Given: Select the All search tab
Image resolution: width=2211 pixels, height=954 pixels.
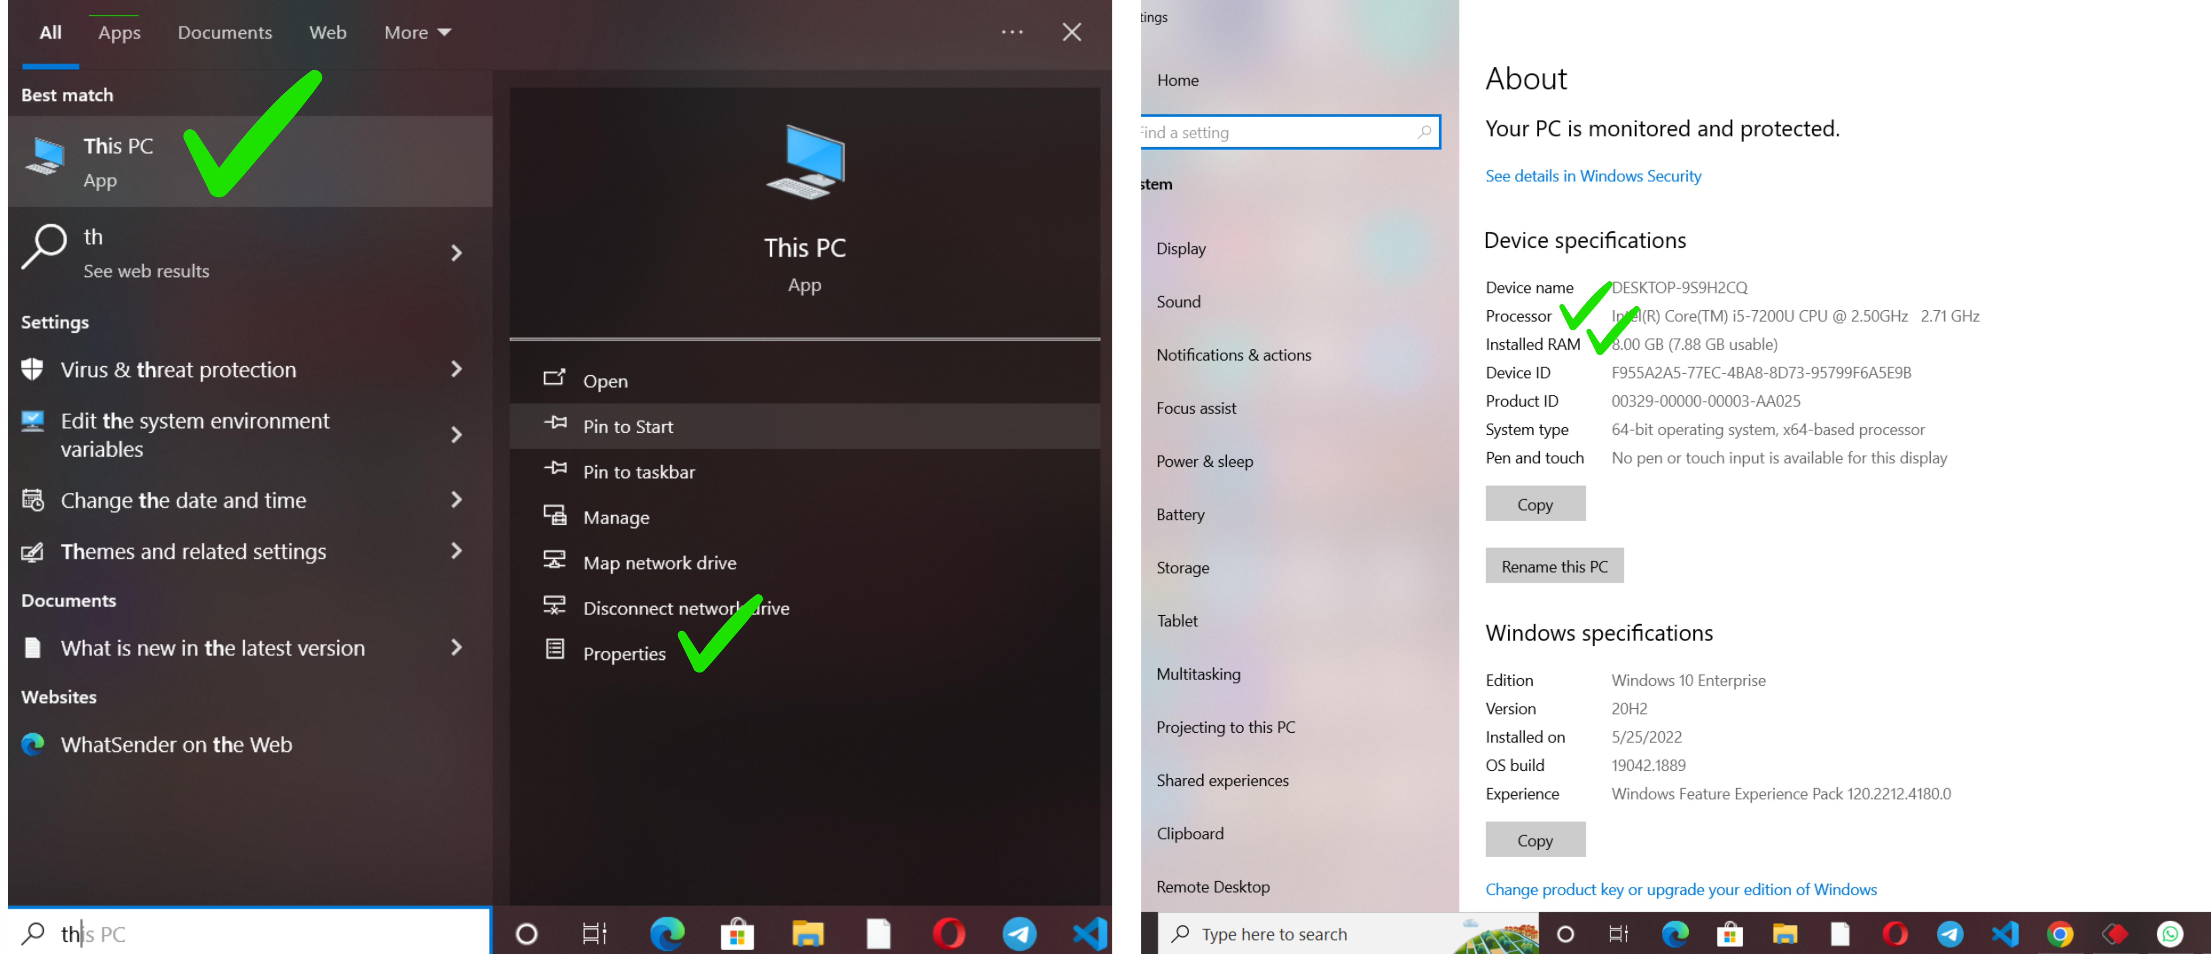Looking at the screenshot, I should coord(51,33).
